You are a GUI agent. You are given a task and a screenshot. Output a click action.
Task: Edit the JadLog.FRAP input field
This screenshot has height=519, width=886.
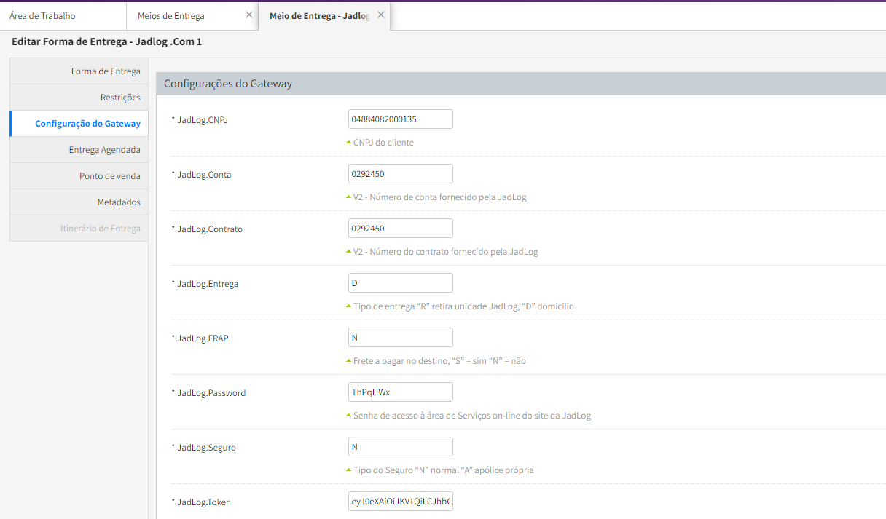[x=401, y=337]
